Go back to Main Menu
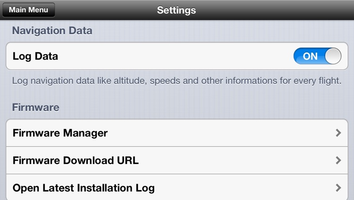This screenshot has width=354, height=200. (28, 10)
